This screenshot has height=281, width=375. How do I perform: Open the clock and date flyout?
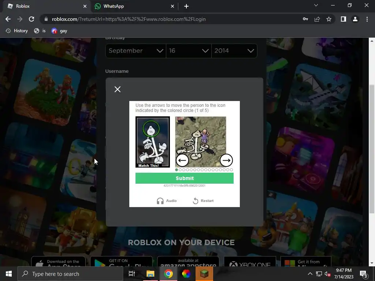344,274
